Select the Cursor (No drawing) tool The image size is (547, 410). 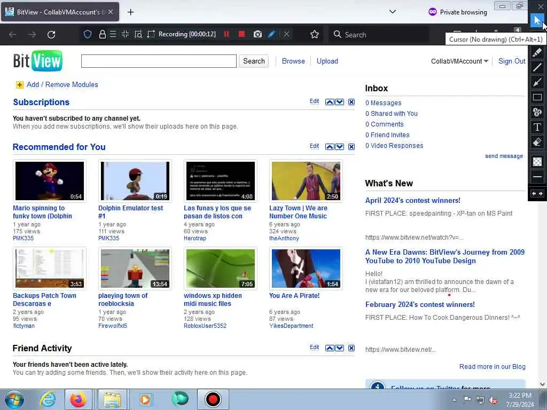[x=537, y=20]
